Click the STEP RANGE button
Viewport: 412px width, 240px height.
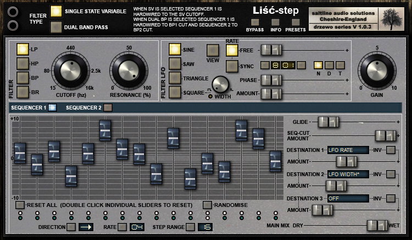pyautogui.click(x=190, y=227)
